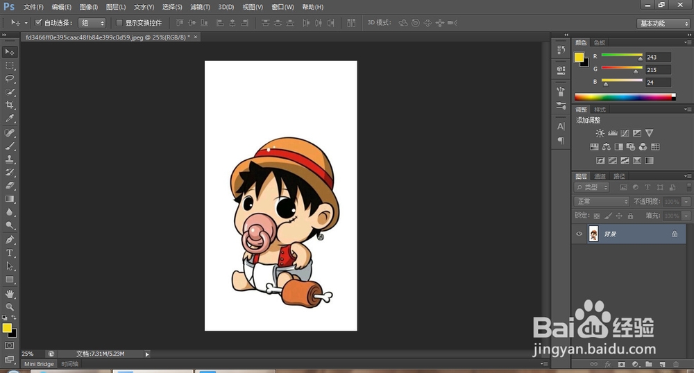The height and width of the screenshot is (373, 694).
Task: Select the Quick Selection tool
Action: (x=9, y=92)
